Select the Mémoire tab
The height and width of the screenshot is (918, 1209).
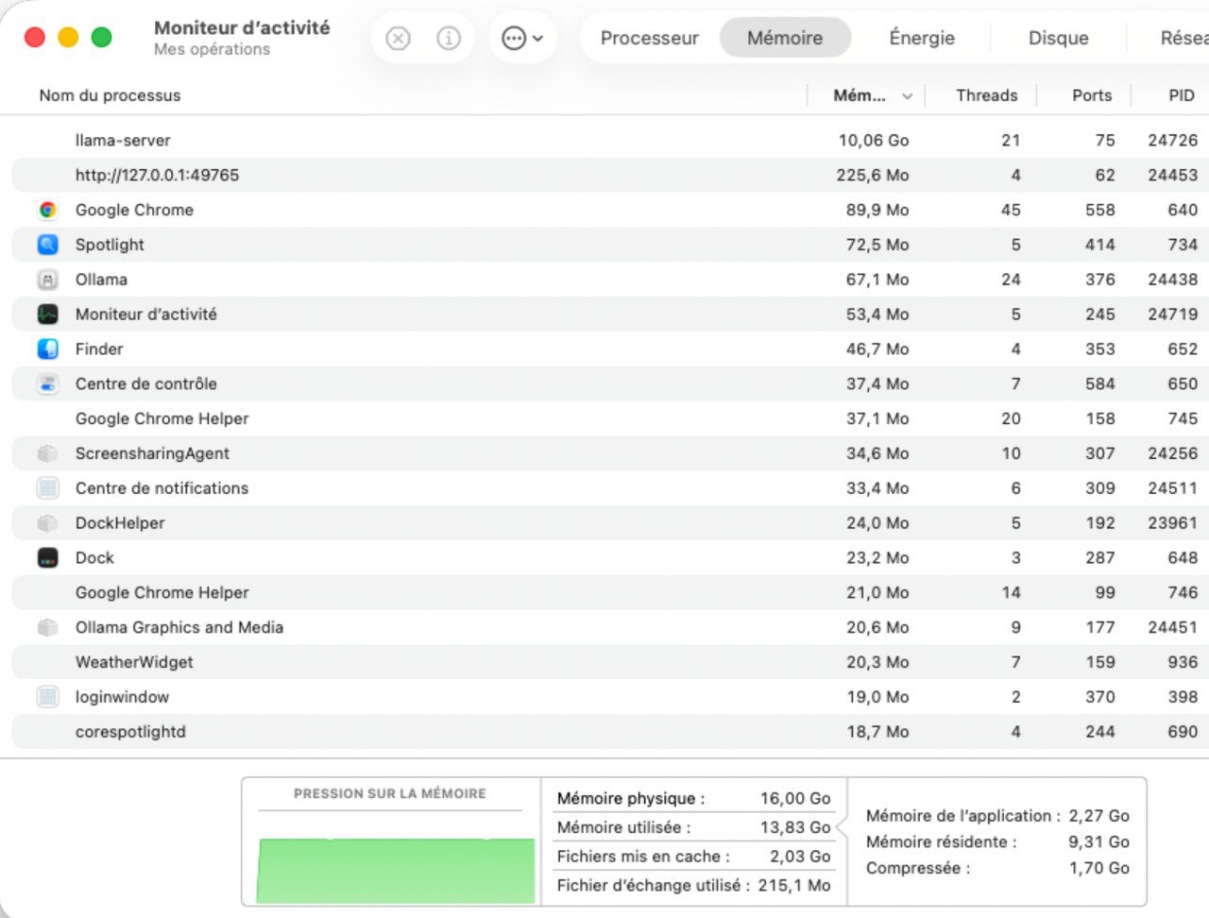tap(785, 38)
